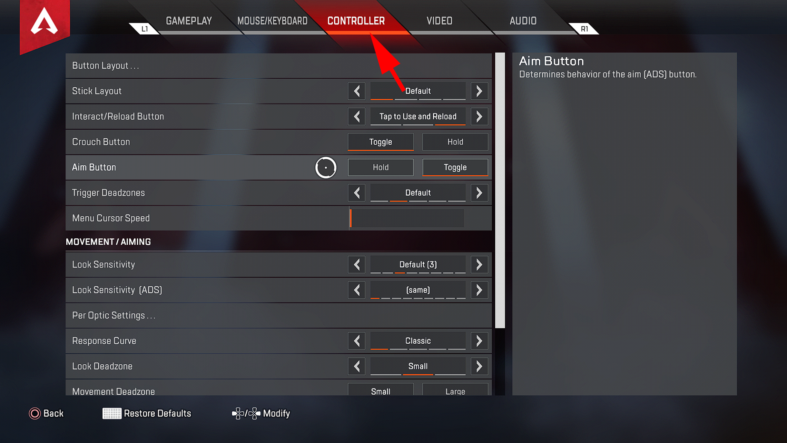The image size is (787, 443).
Task: Advance Interact/Reload Button option with right arrow
Action: click(479, 116)
